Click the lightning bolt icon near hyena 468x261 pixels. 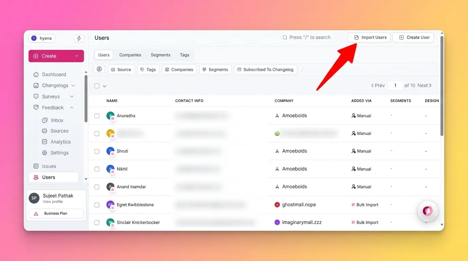pyautogui.click(x=79, y=38)
